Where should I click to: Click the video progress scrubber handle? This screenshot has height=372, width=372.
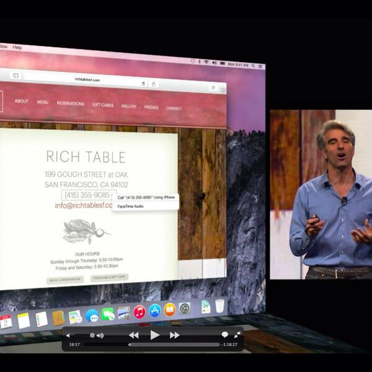click(130, 345)
